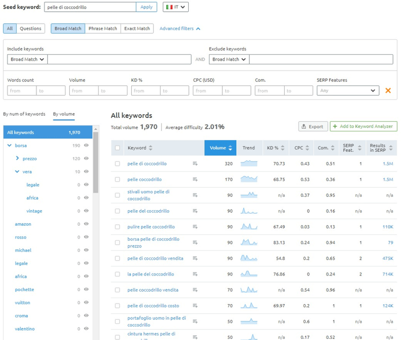402x340 pixels.
Task: Select Phrase Match tab
Action: pos(103,28)
